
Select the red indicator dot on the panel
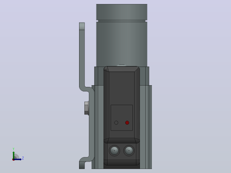coord(127,122)
